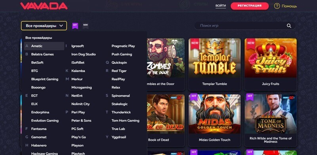The width and height of the screenshot is (317, 155).
Task: Select Все провайдеры header entry in list
Action: pos(38,38)
